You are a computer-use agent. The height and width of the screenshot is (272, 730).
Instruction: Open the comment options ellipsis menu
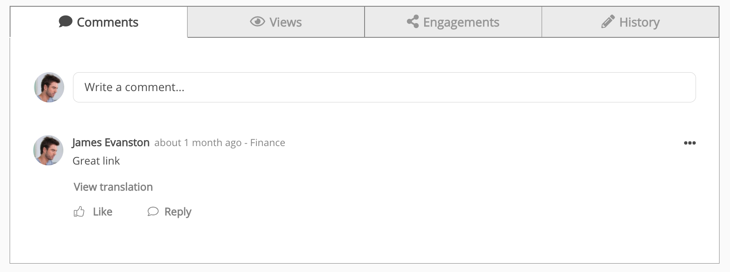tap(690, 143)
